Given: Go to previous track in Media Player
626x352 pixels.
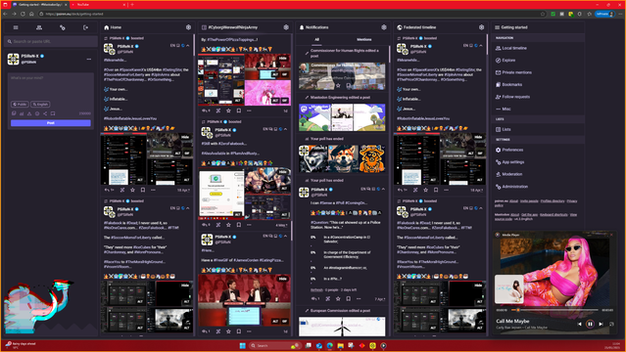Looking at the screenshot, I should click(x=579, y=324).
